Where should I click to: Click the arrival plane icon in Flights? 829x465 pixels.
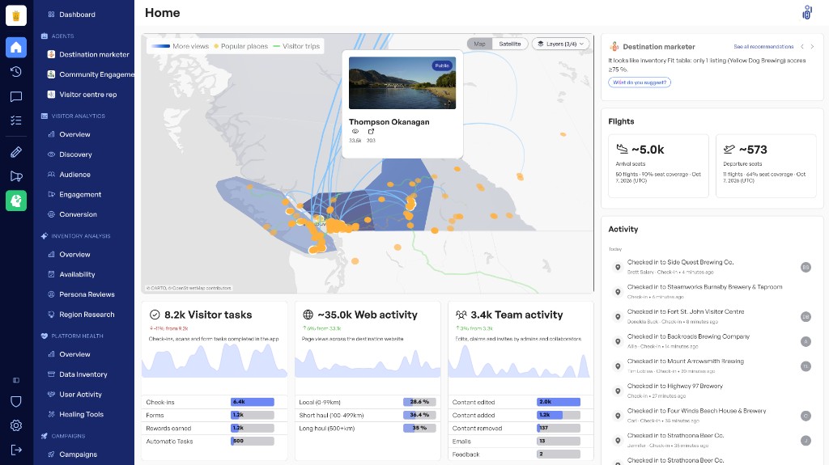click(x=622, y=150)
